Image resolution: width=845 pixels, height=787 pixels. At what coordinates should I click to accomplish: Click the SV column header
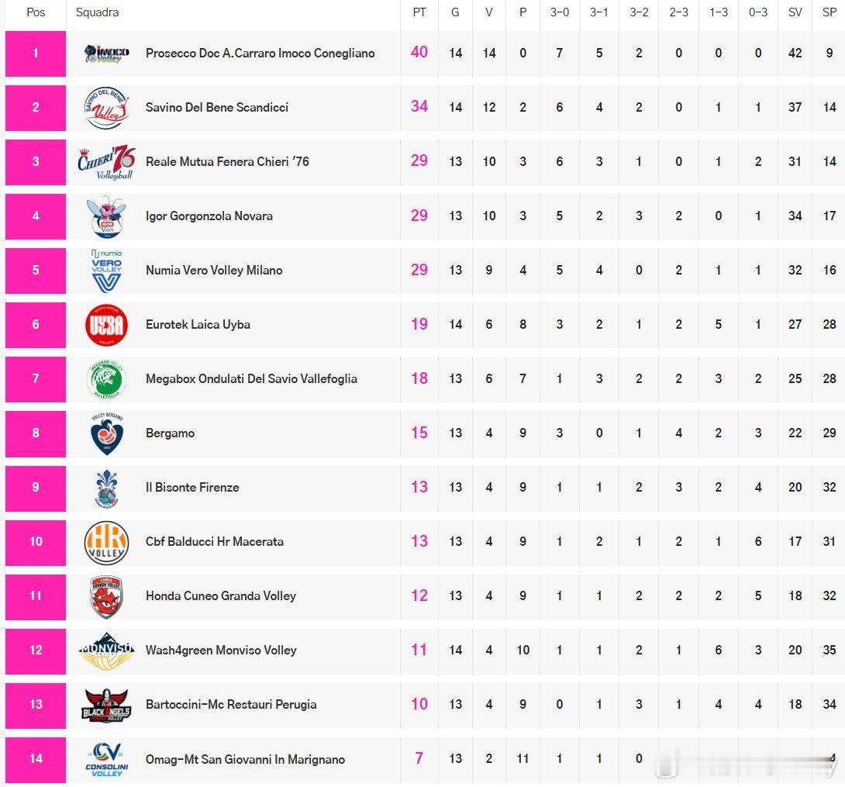pos(795,12)
